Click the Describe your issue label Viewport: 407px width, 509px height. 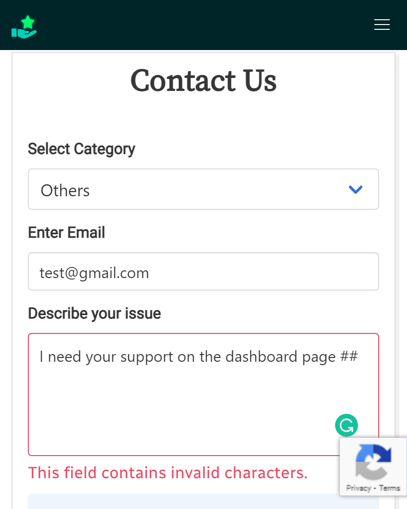click(x=94, y=314)
